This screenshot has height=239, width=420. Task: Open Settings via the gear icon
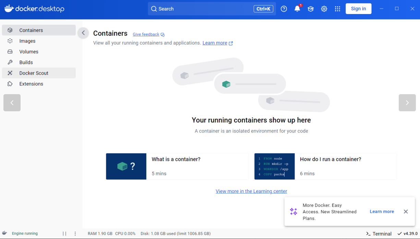pos(324,9)
